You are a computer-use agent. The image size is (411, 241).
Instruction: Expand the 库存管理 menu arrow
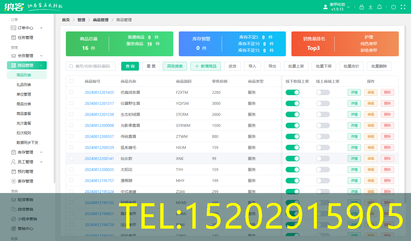[41, 152]
